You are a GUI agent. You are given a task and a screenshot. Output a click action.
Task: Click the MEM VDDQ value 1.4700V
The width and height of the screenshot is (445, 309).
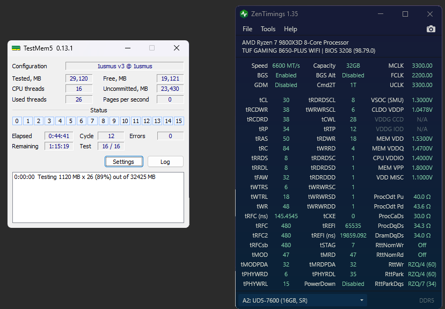(422, 148)
